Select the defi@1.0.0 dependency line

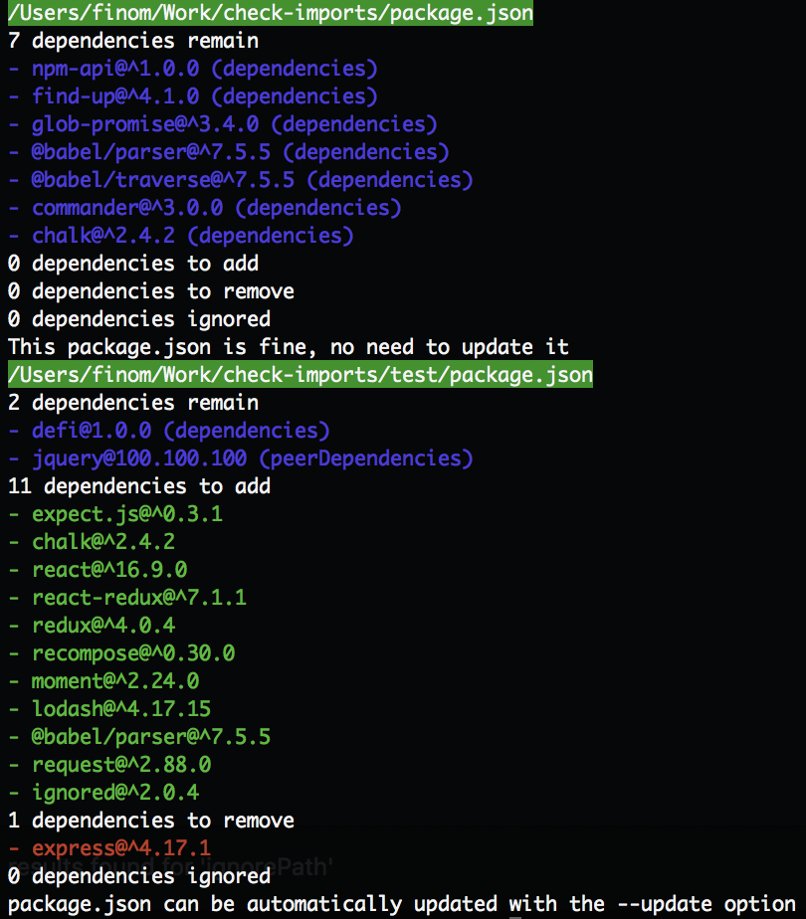coord(169,431)
